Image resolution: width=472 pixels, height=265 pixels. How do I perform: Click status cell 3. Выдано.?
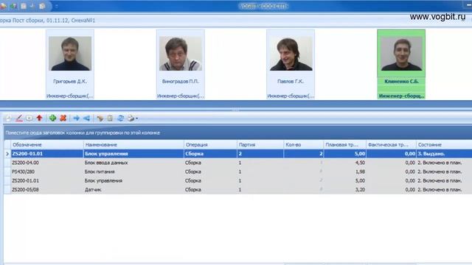click(x=444, y=154)
